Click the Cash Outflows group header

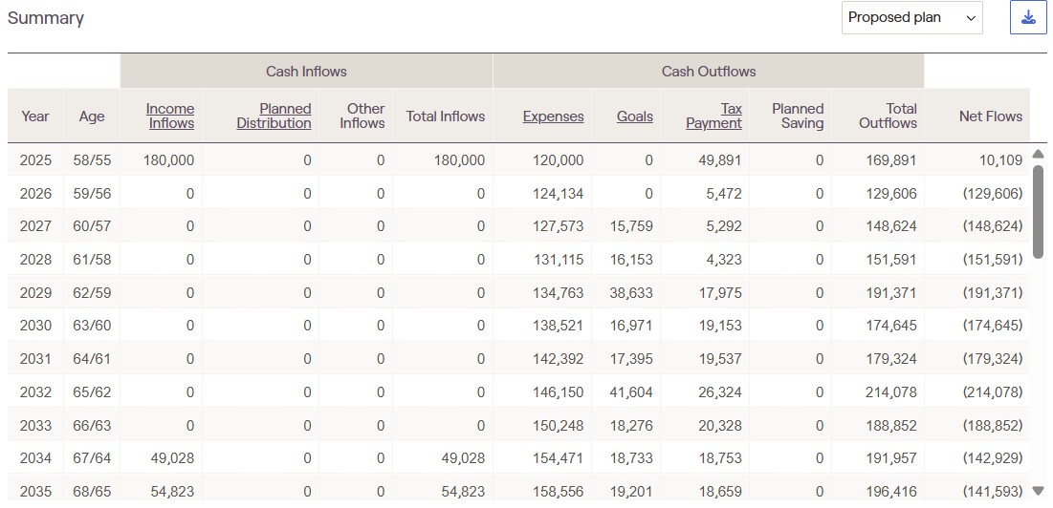point(708,72)
